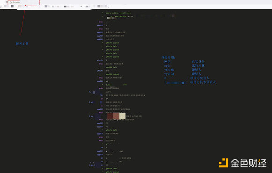The height and width of the screenshot is (173, 272).
Task: Click the dark square bookmark icon
Action: tap(12, 6)
